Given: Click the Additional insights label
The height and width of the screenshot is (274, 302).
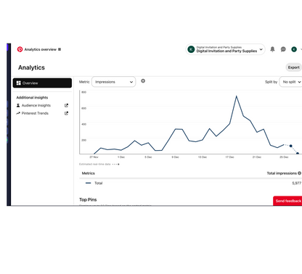Looking at the screenshot, I should (x=32, y=97).
